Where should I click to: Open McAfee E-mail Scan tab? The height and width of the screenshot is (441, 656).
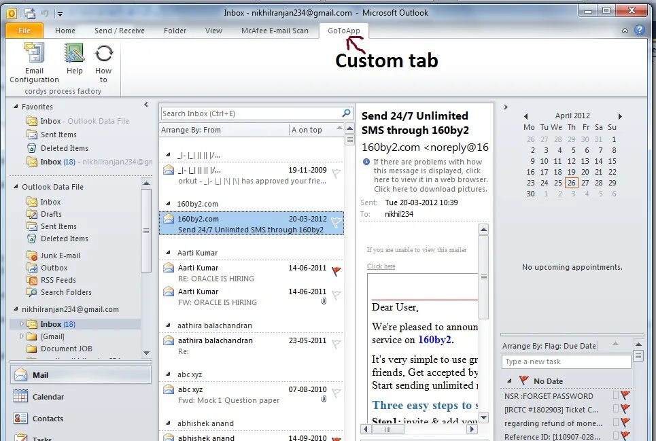pyautogui.click(x=275, y=31)
